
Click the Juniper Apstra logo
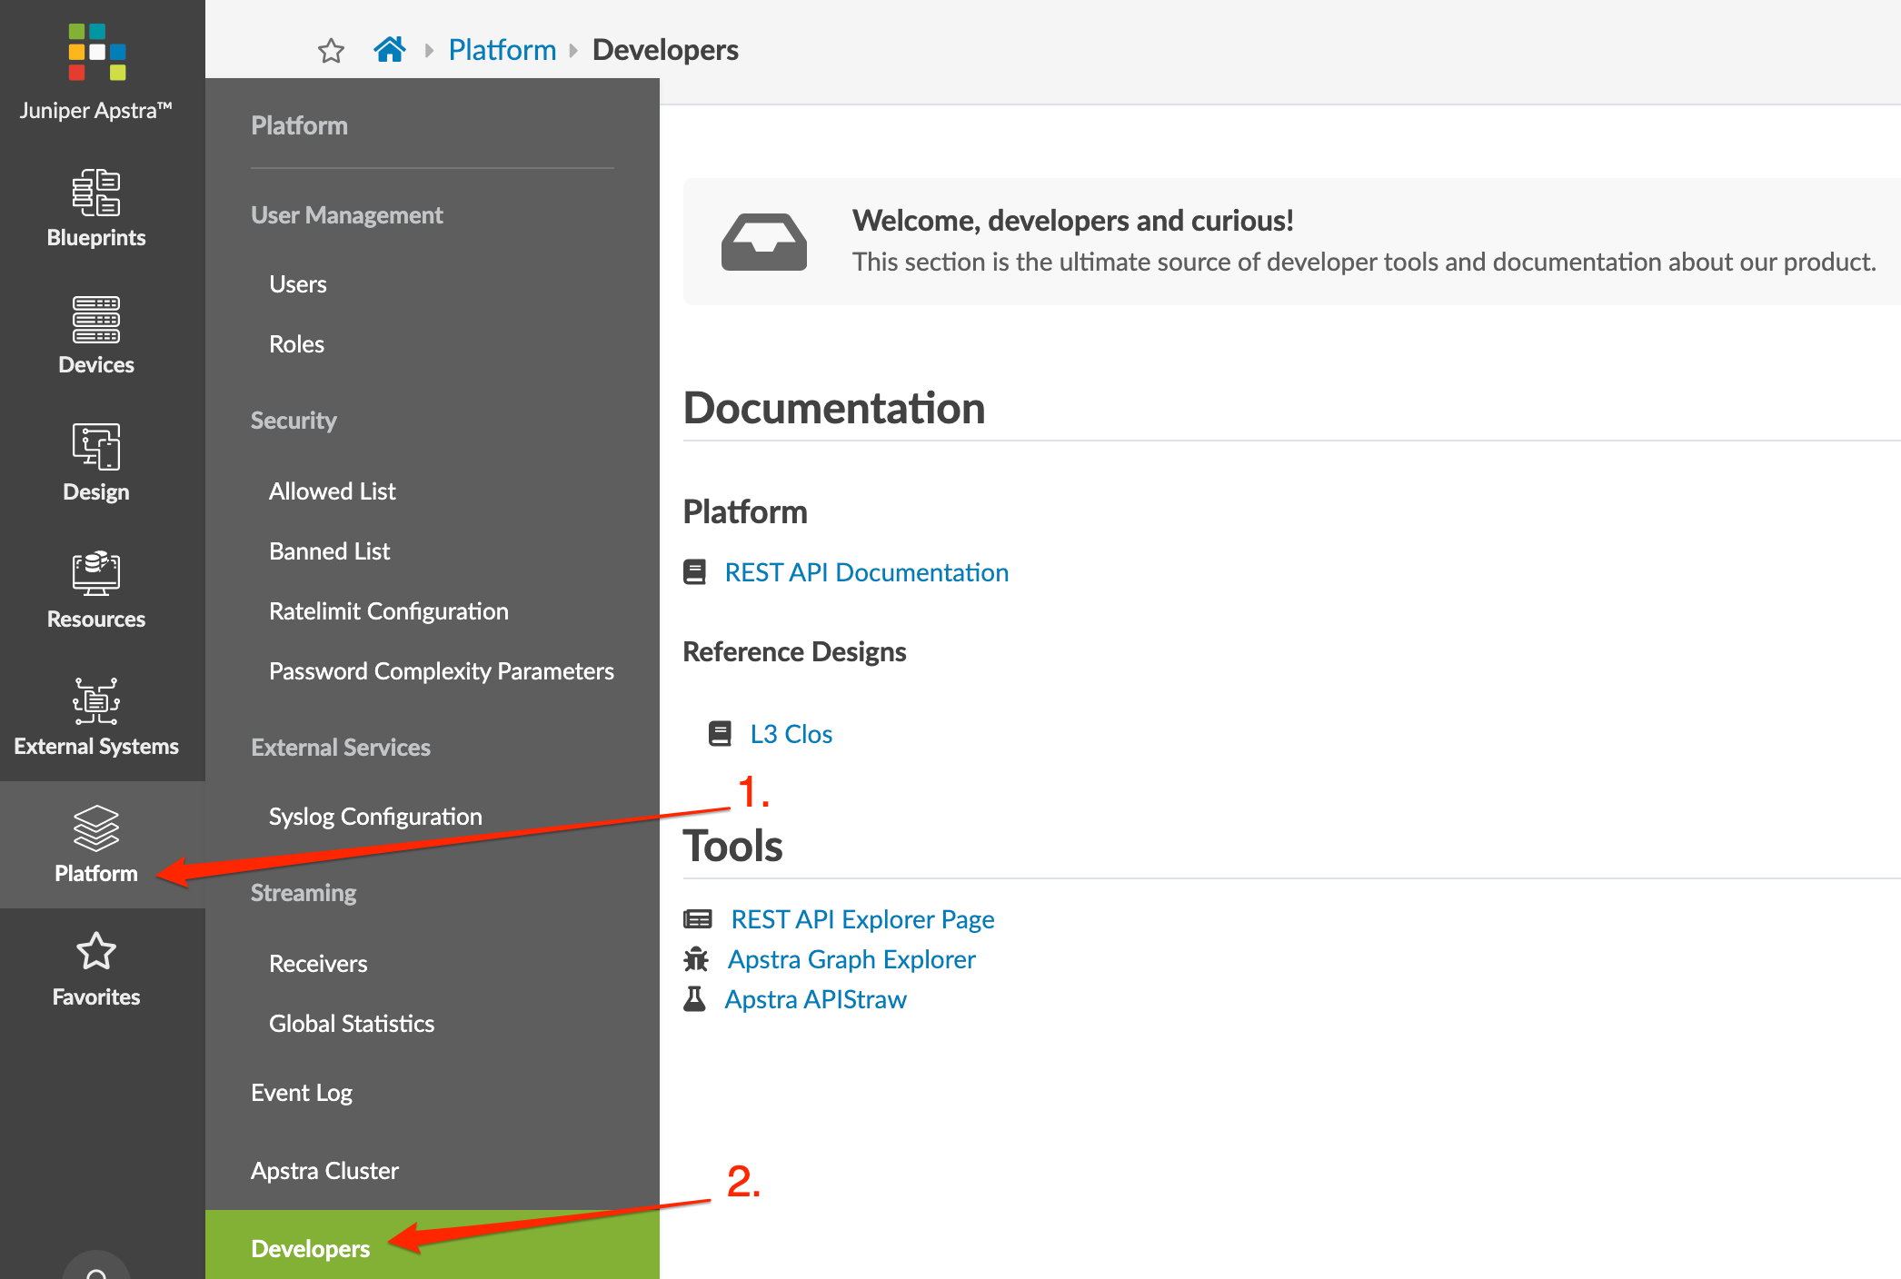pos(96,53)
